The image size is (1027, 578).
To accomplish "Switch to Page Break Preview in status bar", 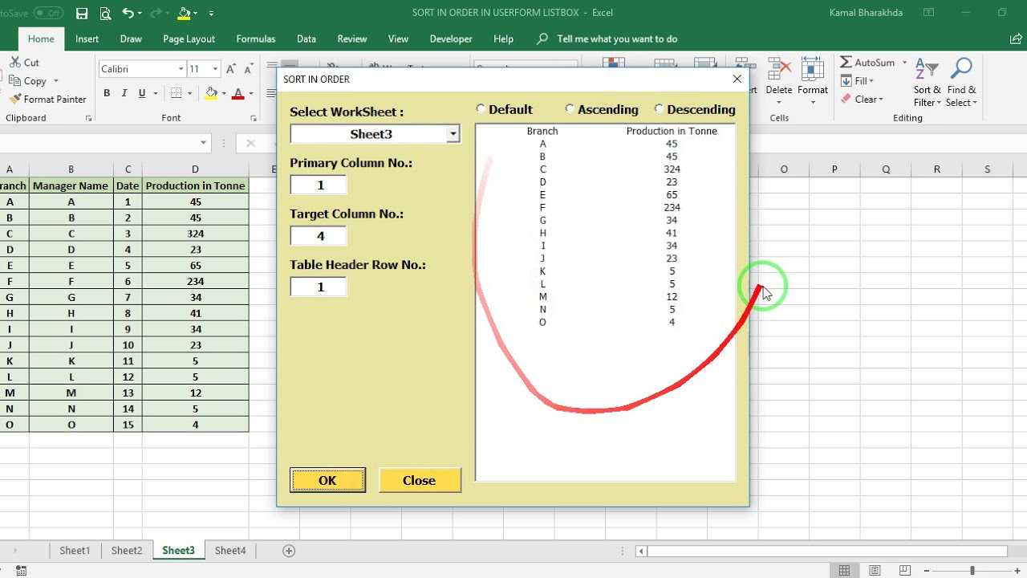I will click(907, 570).
